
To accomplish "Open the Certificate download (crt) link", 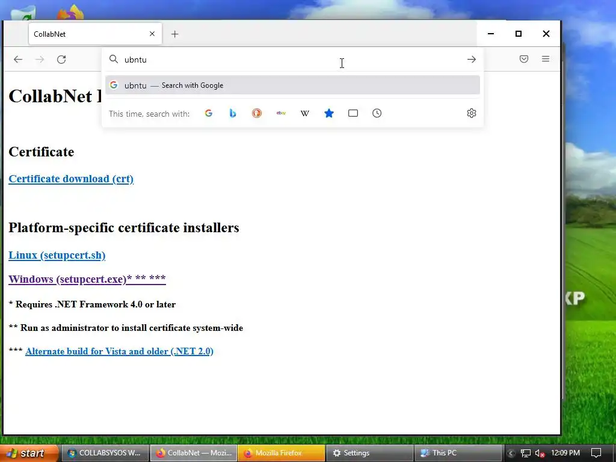I will point(71,179).
